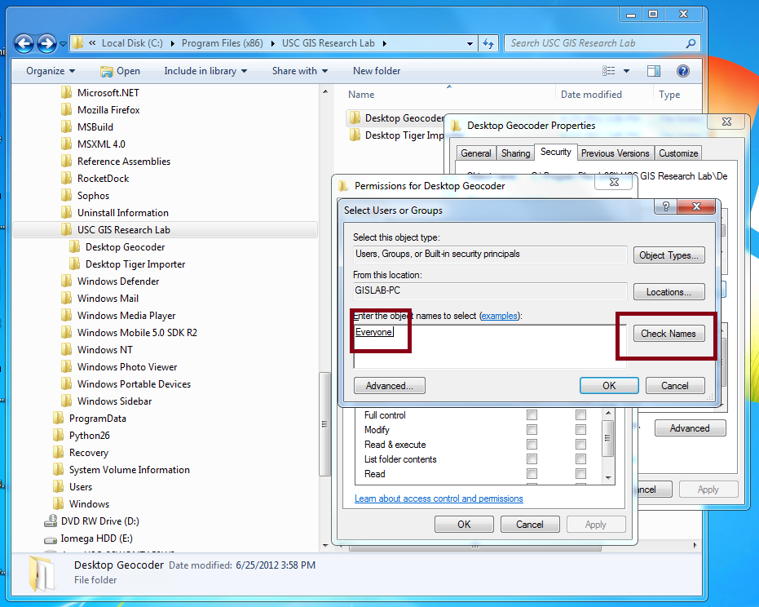Toggle the preview pane icon in toolbar
The image size is (759, 607).
click(654, 71)
